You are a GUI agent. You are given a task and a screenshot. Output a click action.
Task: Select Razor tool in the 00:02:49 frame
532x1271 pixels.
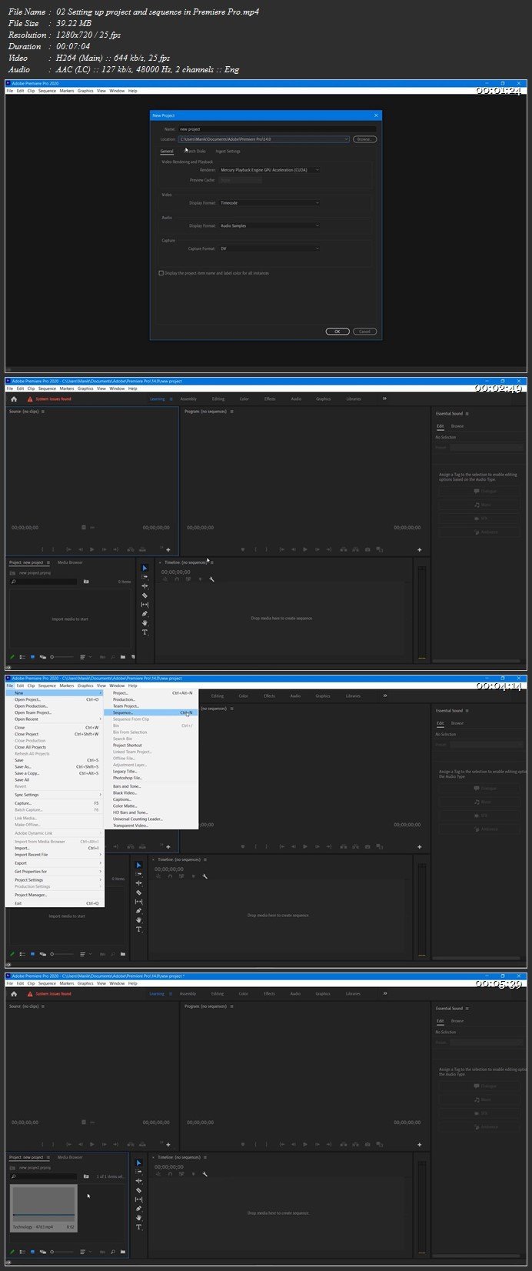(x=145, y=595)
